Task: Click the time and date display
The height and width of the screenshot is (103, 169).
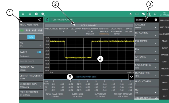Action: [165, 14]
